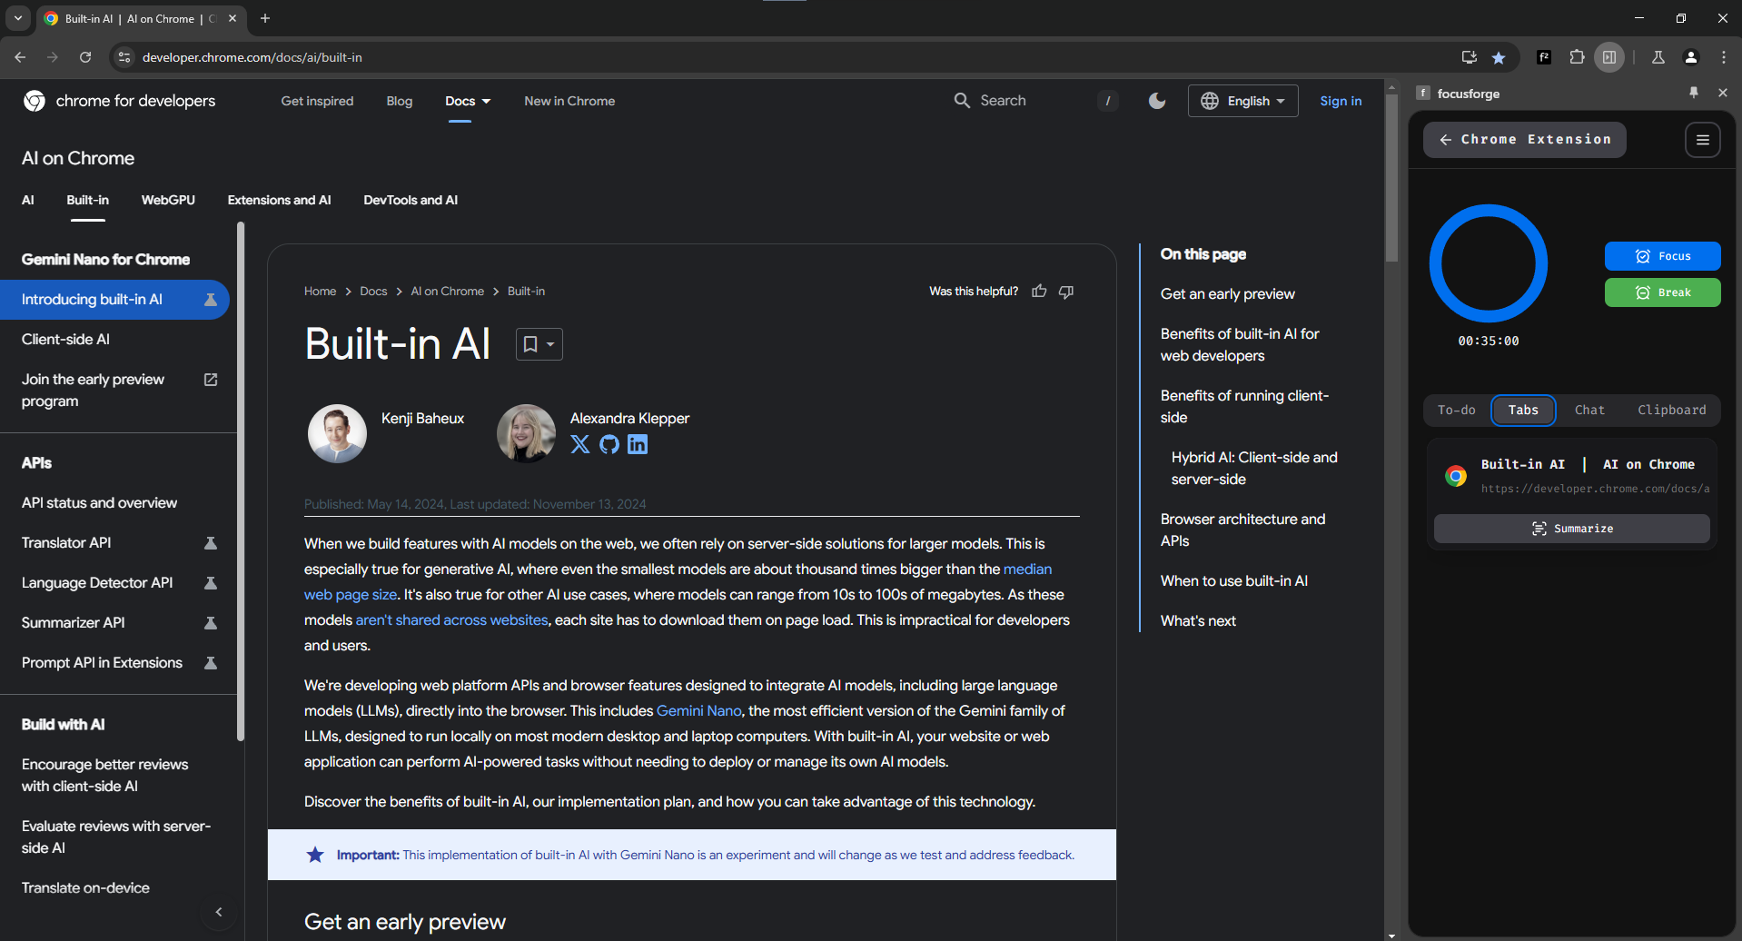Select Introducing built-in AI in sidebar

click(114, 300)
